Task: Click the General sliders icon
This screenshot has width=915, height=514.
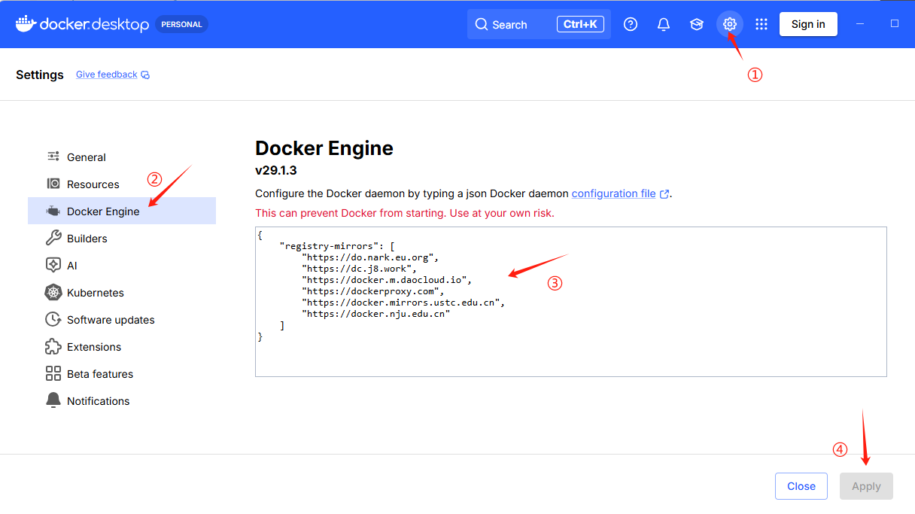Action: 53,157
